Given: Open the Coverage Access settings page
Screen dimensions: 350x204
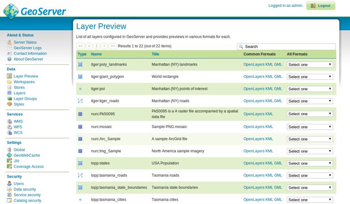Looking at the screenshot, I should 29,167.
